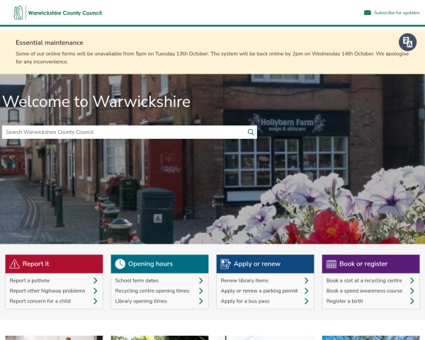
Task: Open School term dates link
Action: (x=137, y=280)
